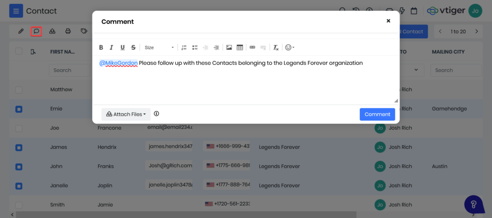
Task: Click the Gamehendge mailing city cell
Action: (x=449, y=109)
